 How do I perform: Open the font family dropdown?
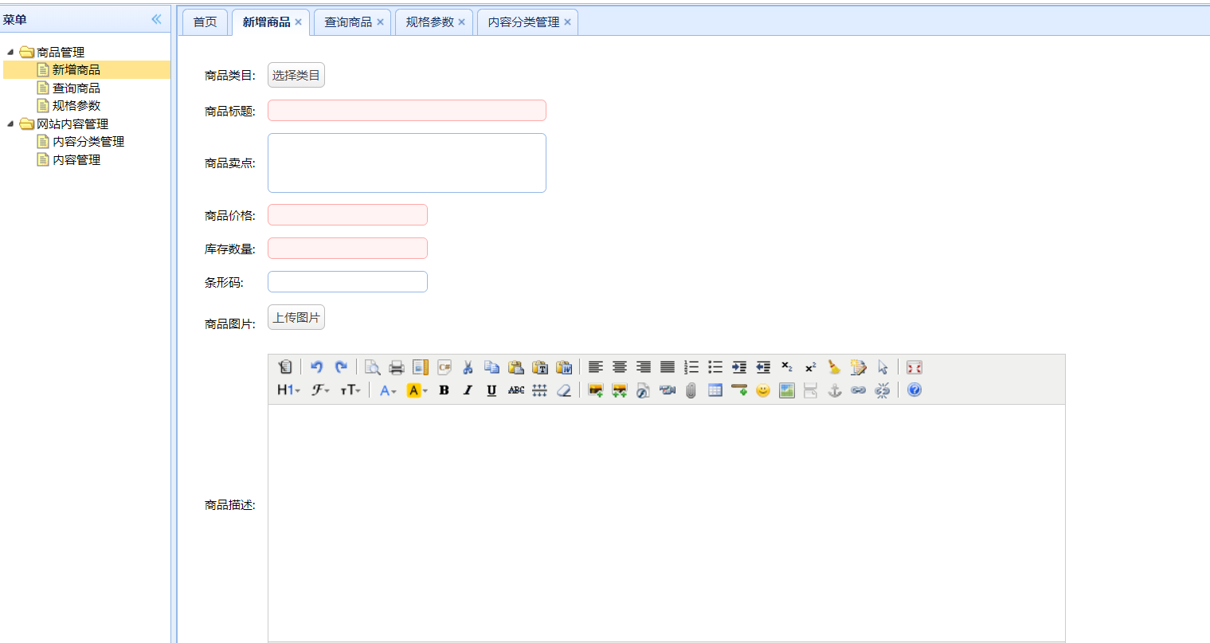point(319,390)
